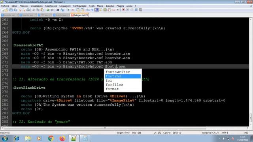Close the Autogen.bat tab with its X
This screenshot has height=142, width=253.
[87, 15]
